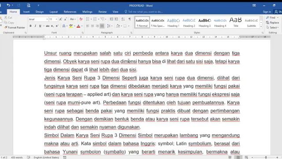
Task: Click the Cut command
Action: click(x=8, y=18)
